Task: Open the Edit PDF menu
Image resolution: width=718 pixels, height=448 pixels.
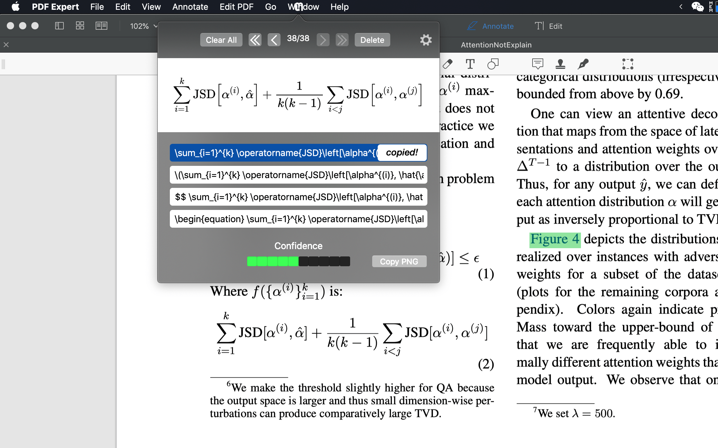Action: (236, 7)
